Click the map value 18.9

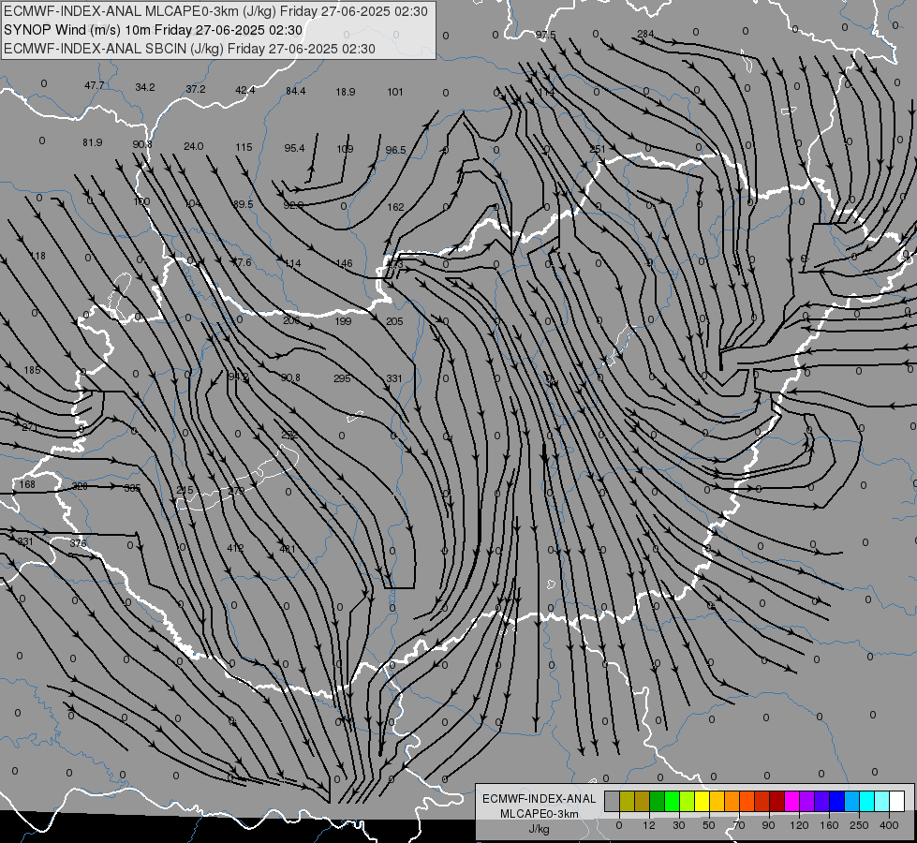click(346, 92)
